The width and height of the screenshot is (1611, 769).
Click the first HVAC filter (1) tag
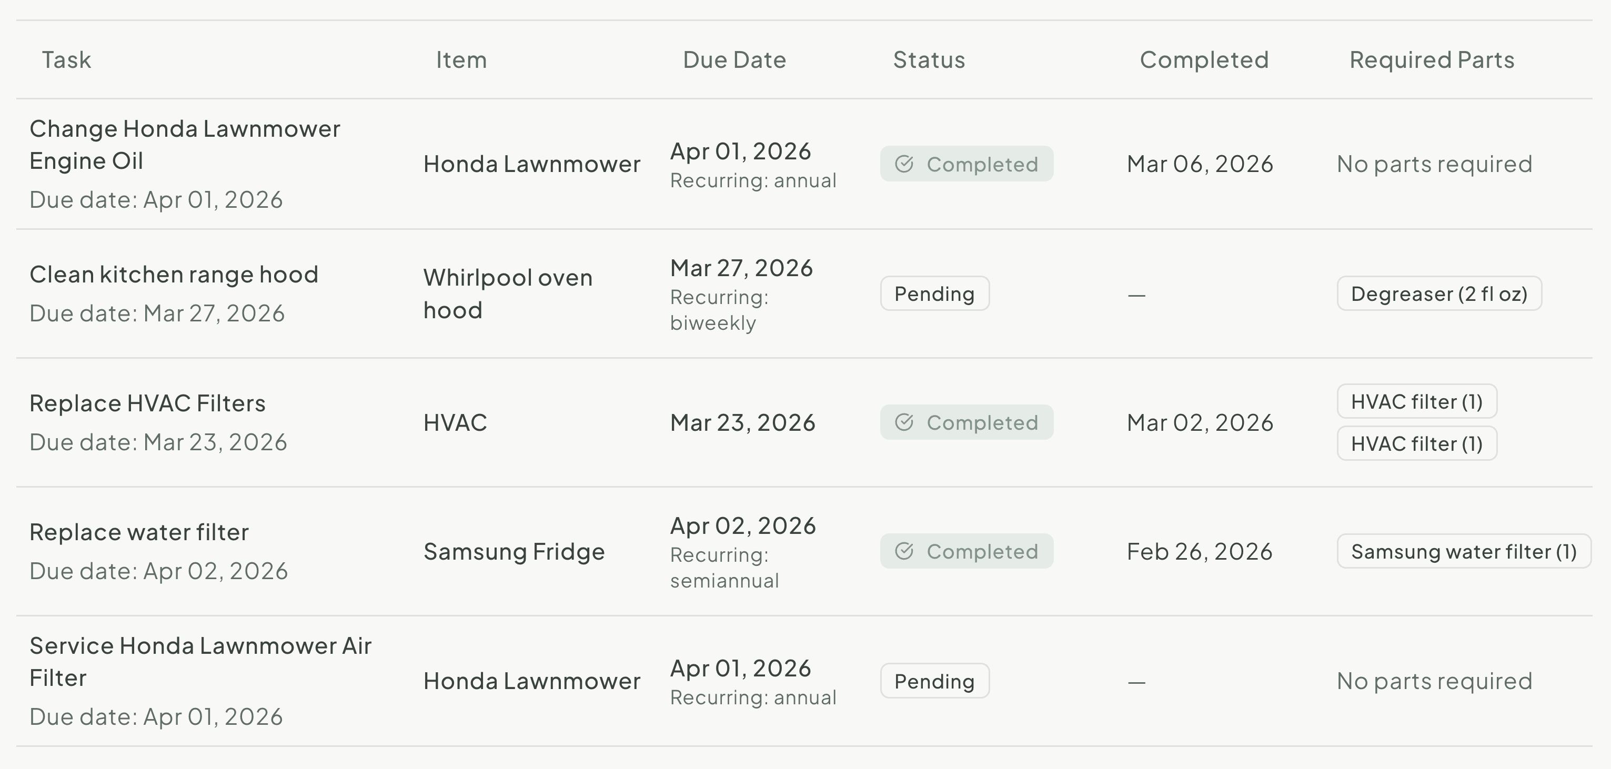[x=1416, y=401]
